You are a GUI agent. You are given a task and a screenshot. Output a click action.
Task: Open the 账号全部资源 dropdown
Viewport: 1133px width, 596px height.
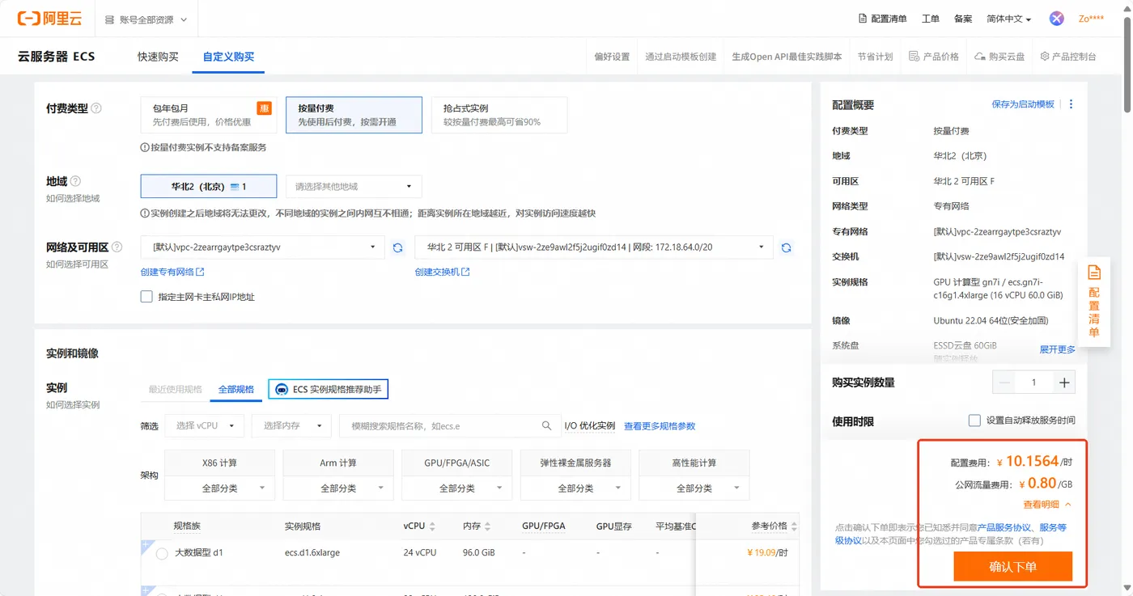pyautogui.click(x=146, y=19)
